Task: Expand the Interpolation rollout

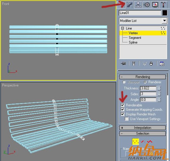Action: pyautogui.click(x=143, y=128)
